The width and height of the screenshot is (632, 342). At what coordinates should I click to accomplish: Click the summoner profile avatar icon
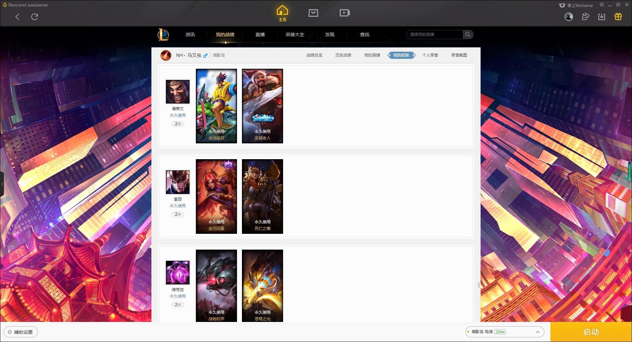(166, 55)
